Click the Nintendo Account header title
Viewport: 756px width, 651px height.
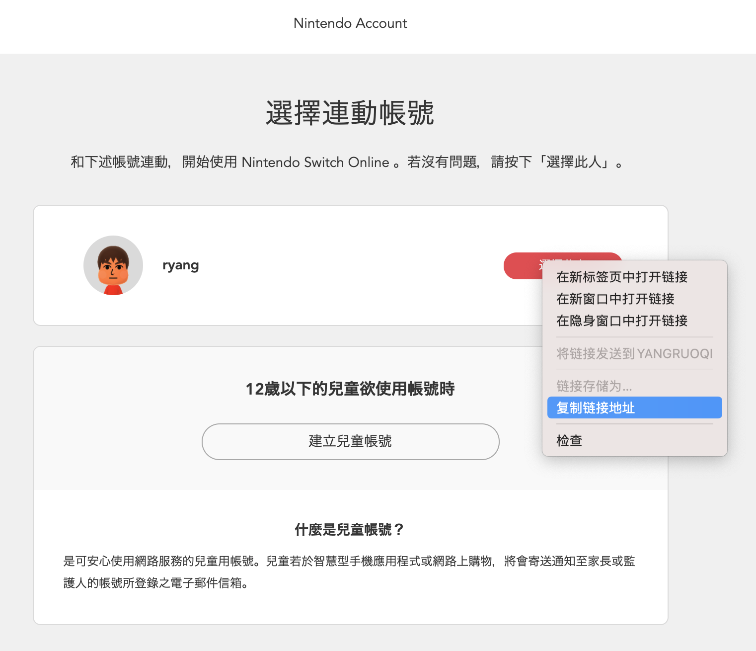pos(350,23)
